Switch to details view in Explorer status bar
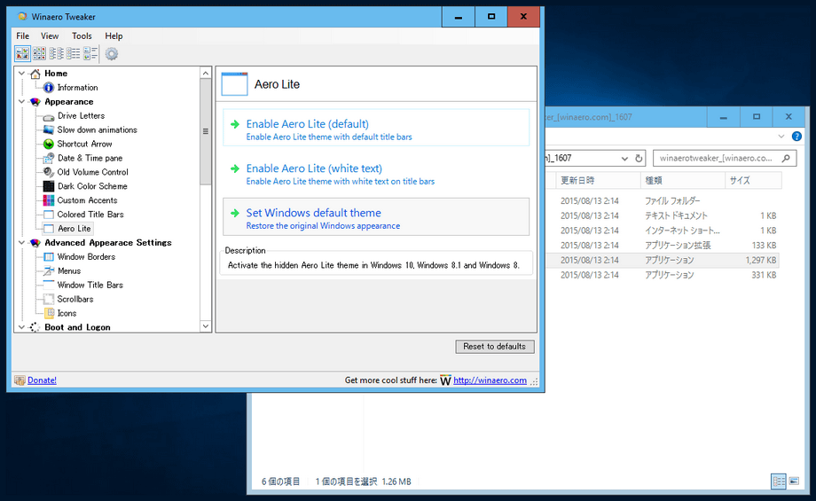The width and height of the screenshot is (816, 501). 779,481
